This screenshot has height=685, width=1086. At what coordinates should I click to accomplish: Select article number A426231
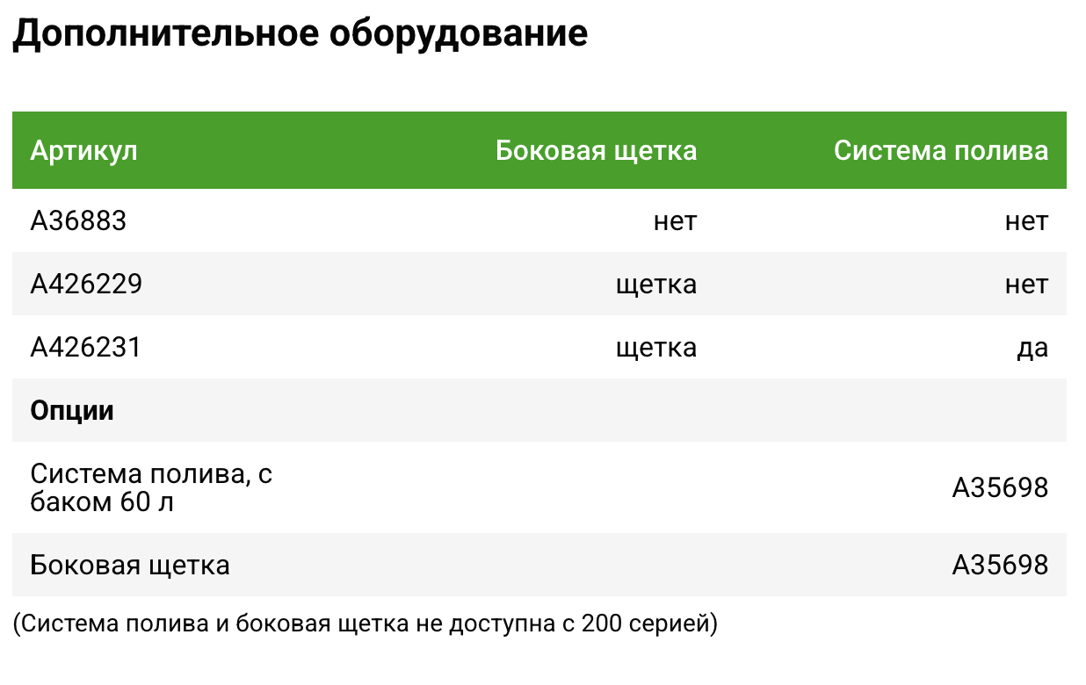click(x=85, y=347)
